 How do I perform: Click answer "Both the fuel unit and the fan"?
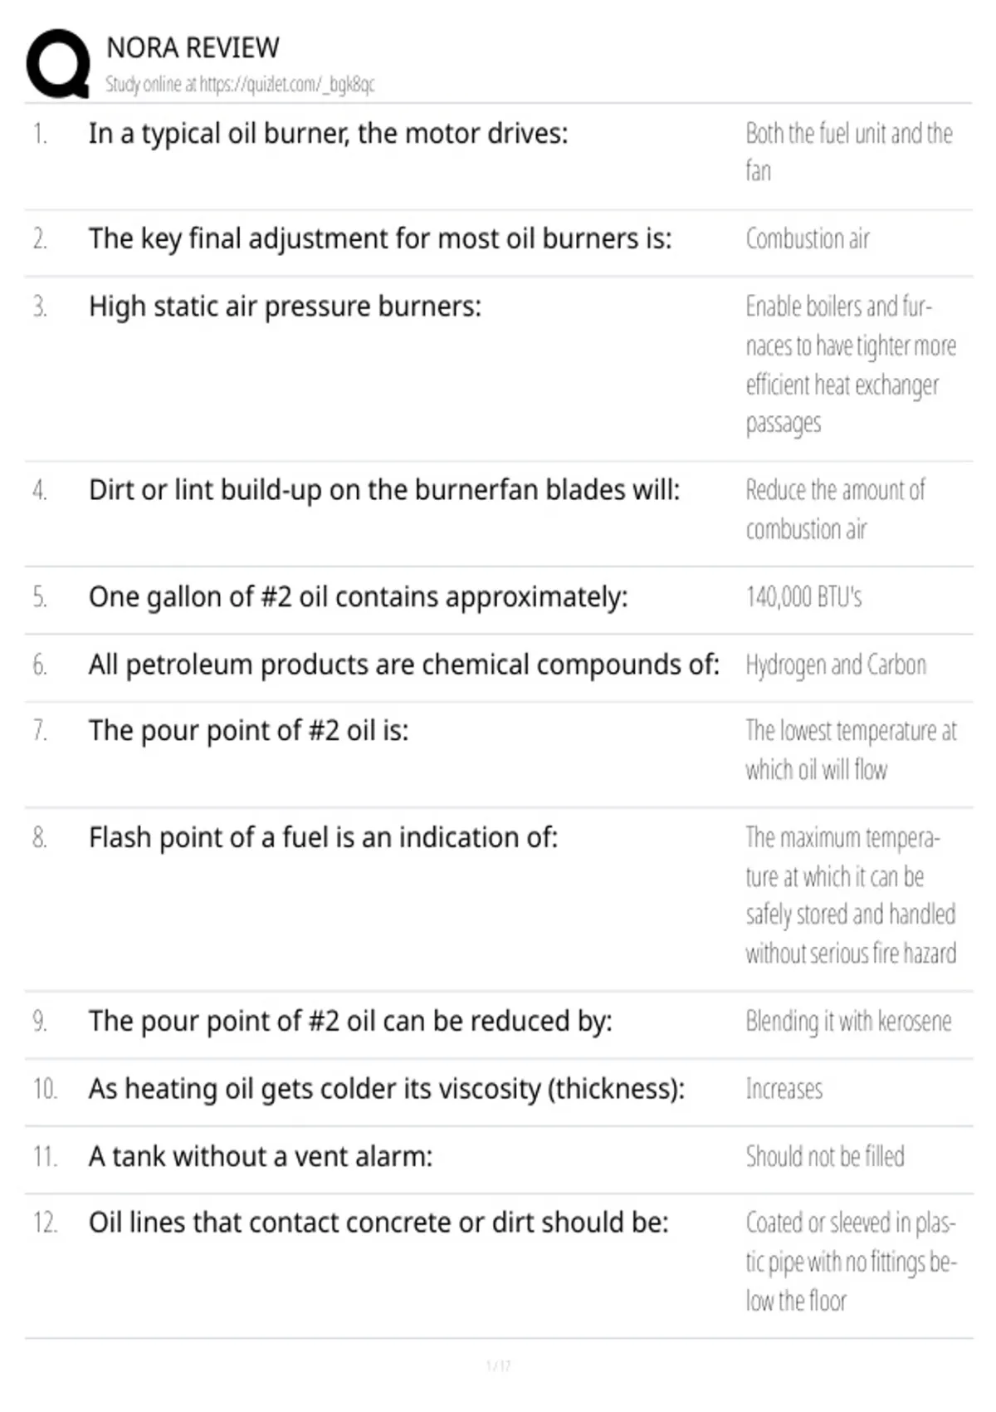(x=849, y=152)
